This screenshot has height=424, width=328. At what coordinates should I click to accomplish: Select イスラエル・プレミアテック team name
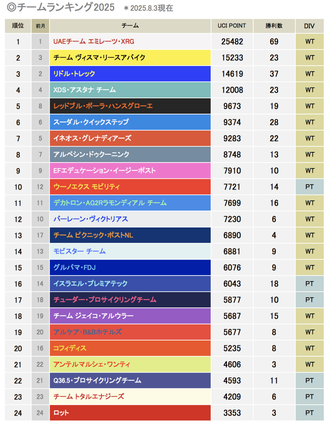pos(90,284)
